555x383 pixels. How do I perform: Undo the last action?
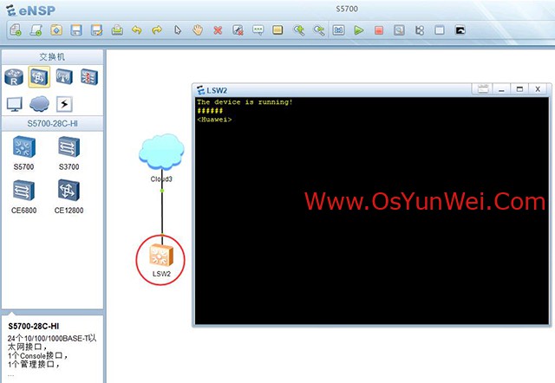[137, 30]
